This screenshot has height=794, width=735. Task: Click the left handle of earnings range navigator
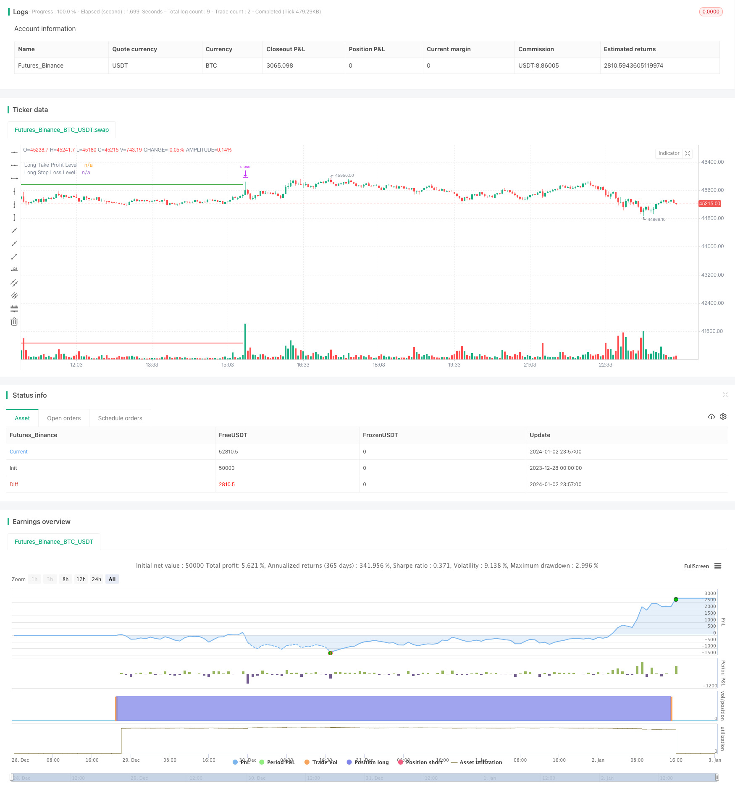(12, 777)
